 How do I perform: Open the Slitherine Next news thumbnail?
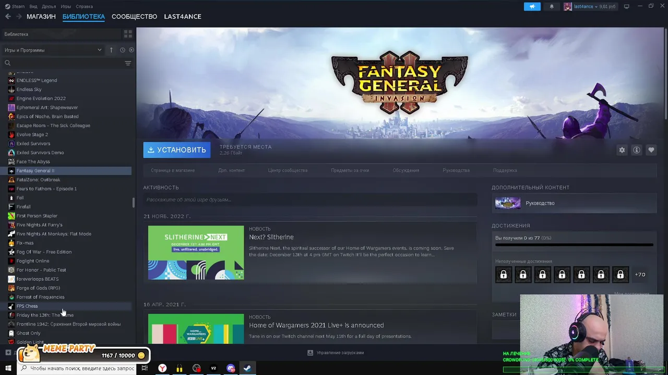[x=196, y=253]
